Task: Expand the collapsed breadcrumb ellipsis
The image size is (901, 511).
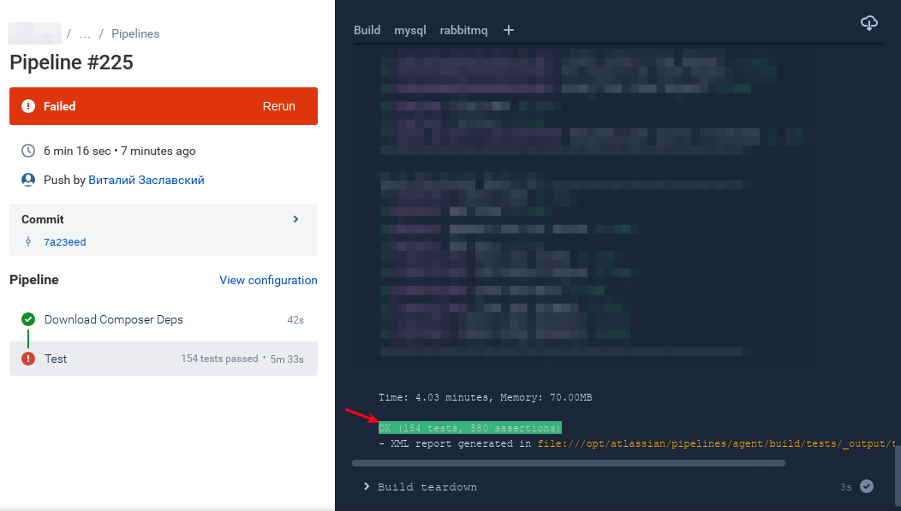Action: coord(85,34)
